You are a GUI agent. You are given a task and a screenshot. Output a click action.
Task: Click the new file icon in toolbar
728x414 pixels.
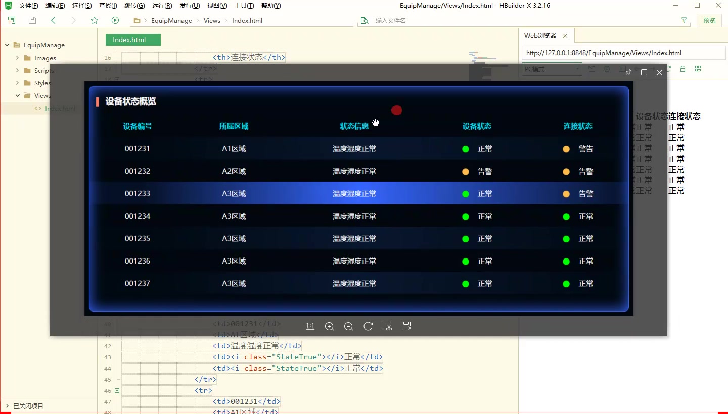tap(12, 20)
